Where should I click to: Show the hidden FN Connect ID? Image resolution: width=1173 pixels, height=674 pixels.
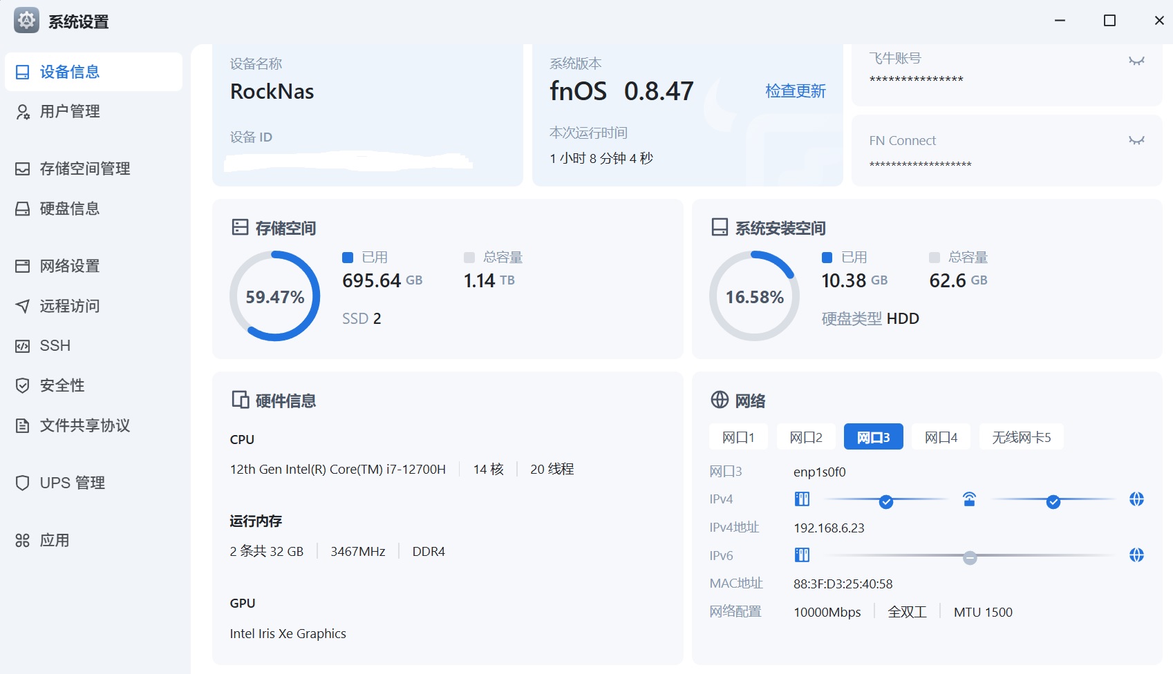[x=1136, y=140]
